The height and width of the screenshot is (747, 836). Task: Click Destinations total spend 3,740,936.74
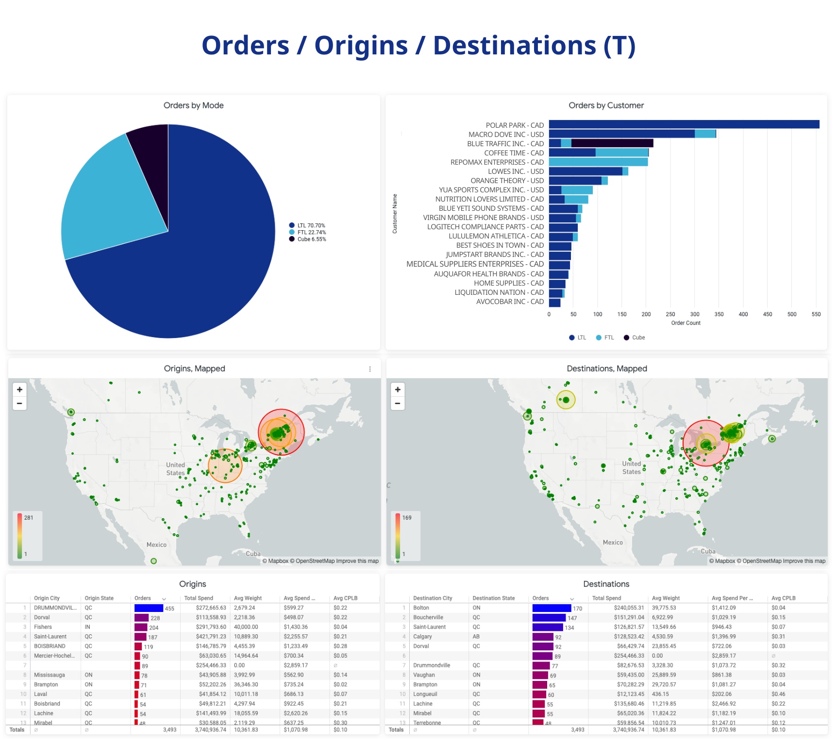(628, 730)
